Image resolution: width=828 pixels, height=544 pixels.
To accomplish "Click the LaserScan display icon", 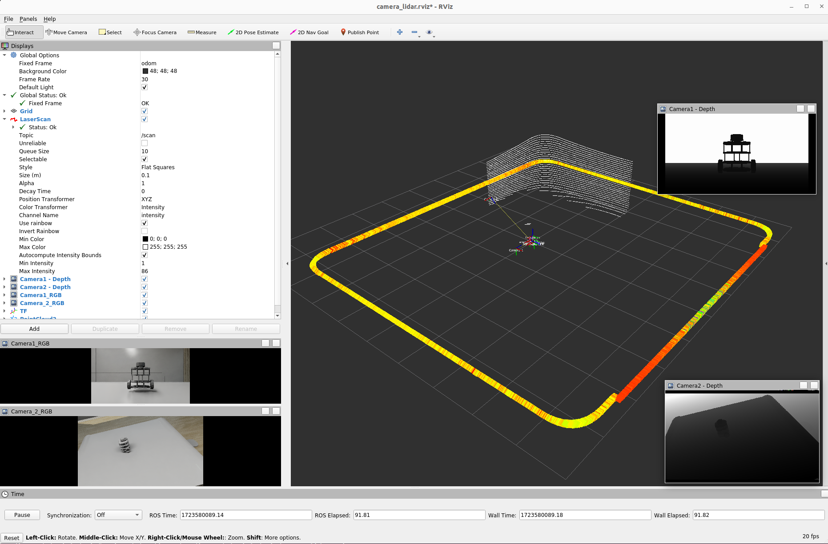I will click(x=14, y=119).
